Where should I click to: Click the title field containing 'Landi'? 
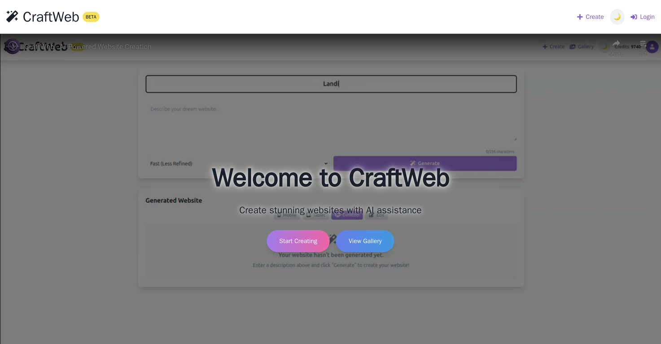331,84
